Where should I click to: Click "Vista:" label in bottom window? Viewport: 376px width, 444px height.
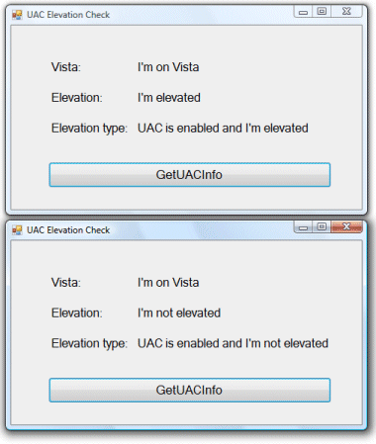point(66,283)
